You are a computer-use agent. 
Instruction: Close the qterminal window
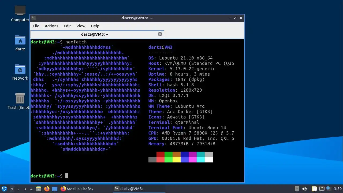pyautogui.click(x=241, y=18)
